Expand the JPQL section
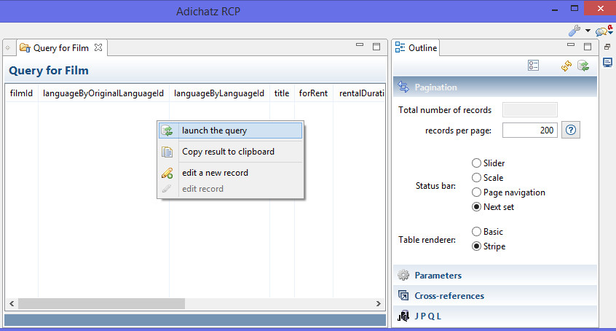616x331 pixels. 428,316
